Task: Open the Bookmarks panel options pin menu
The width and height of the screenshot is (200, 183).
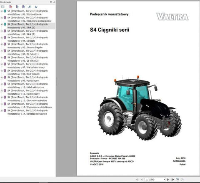Action: click(51, 2)
